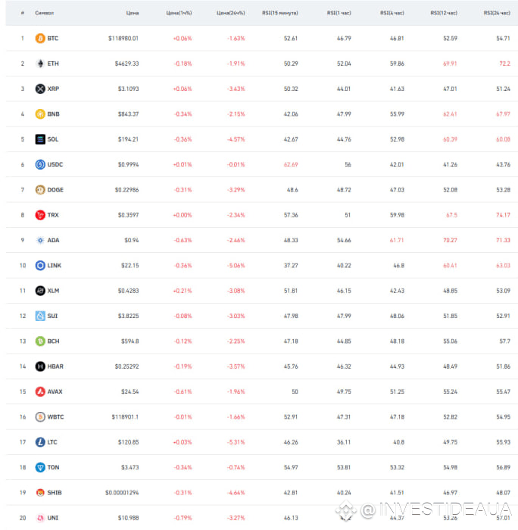
Task: Click the LINK coin icon
Action: tap(40, 265)
